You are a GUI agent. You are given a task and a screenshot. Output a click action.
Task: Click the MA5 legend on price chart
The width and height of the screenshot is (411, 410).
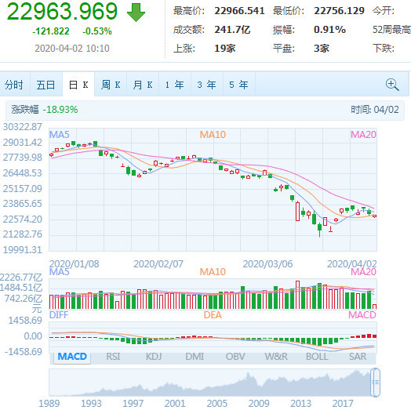(60, 135)
